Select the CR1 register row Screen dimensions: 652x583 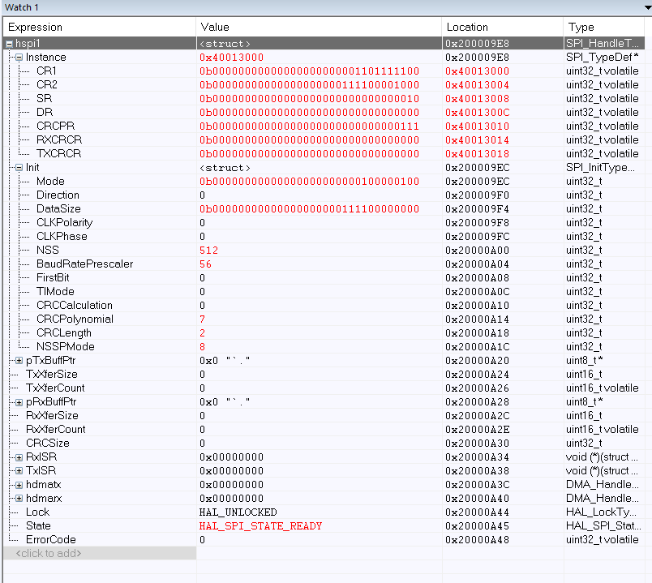click(324, 71)
